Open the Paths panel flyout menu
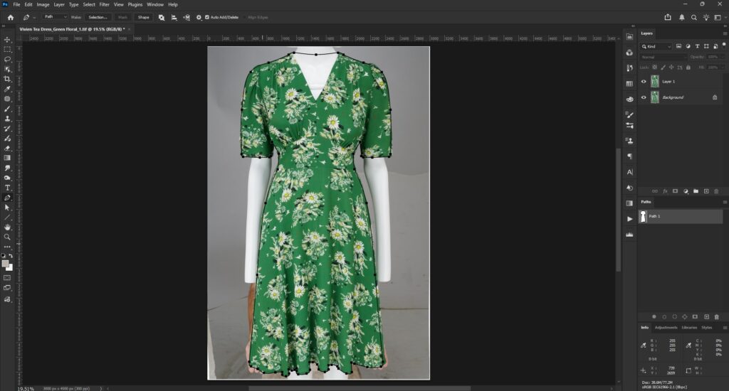 [724, 202]
